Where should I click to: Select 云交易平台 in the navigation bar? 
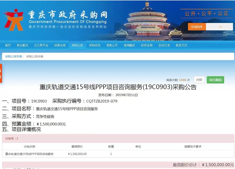[41, 45]
